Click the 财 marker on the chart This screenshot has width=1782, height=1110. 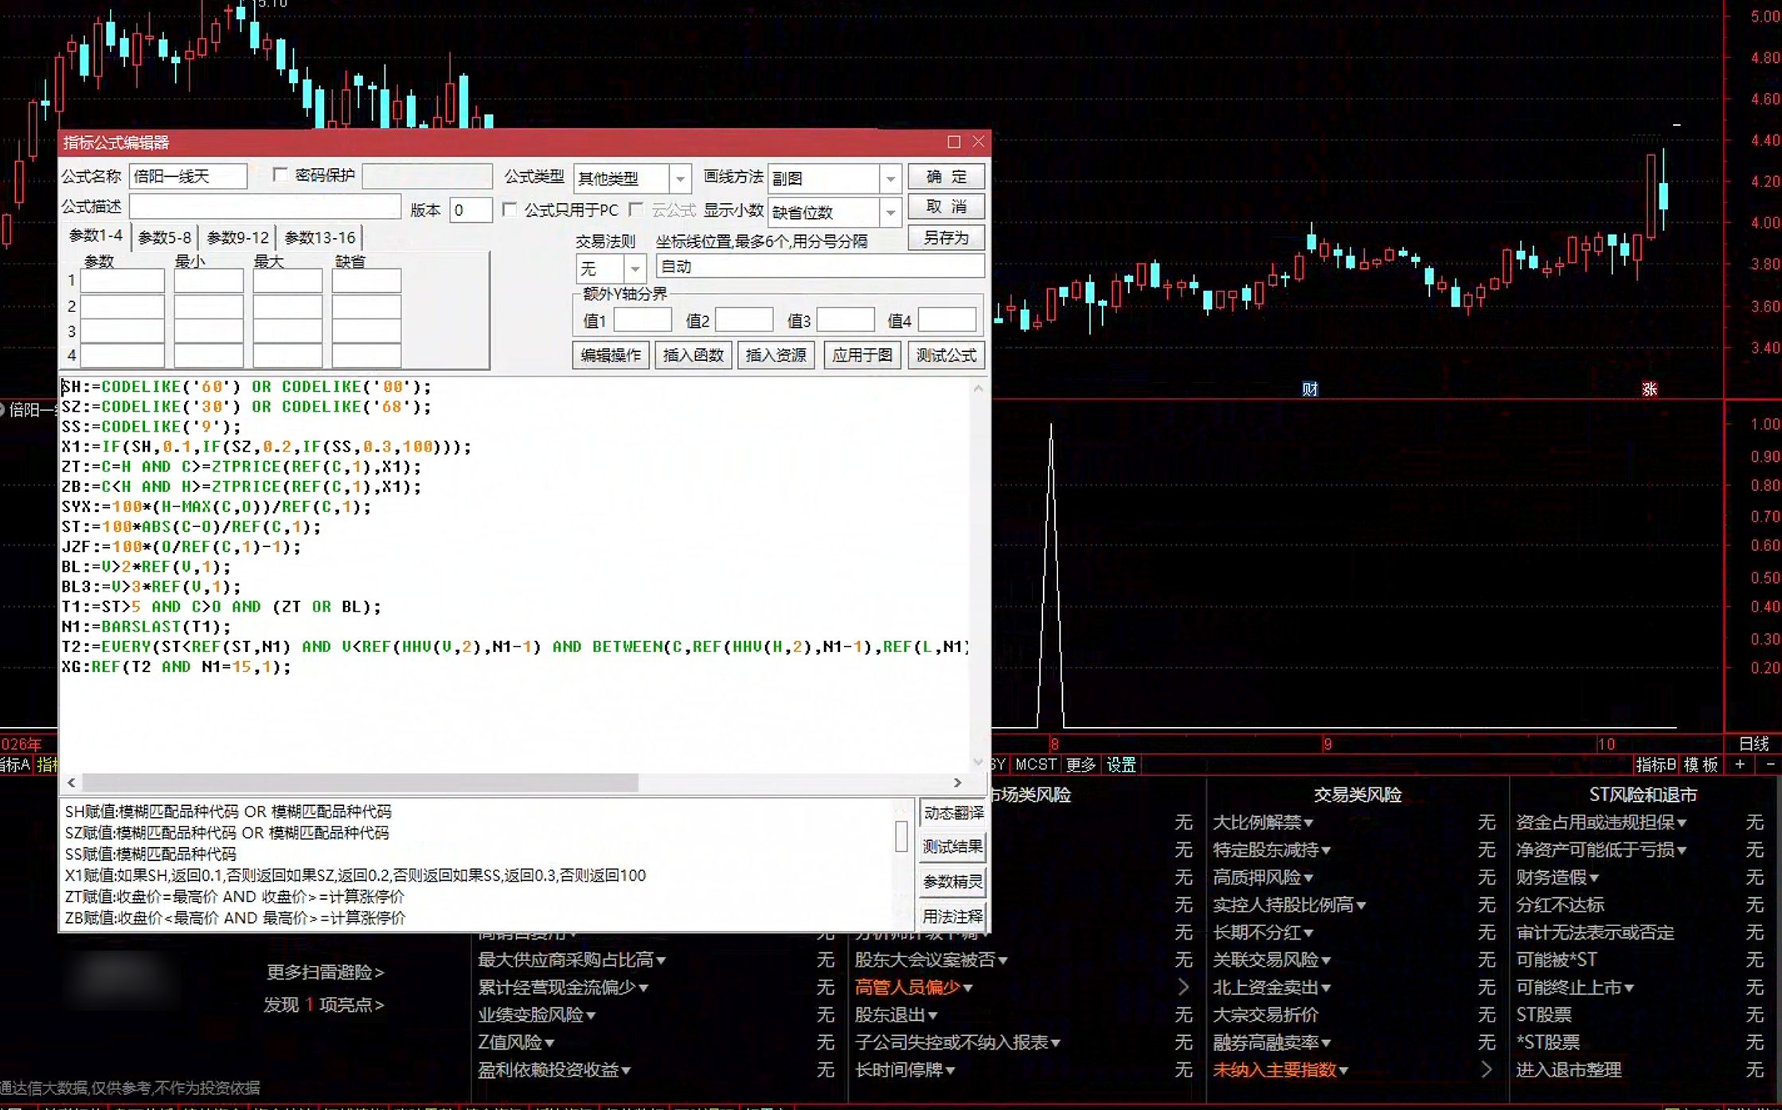(x=1310, y=389)
